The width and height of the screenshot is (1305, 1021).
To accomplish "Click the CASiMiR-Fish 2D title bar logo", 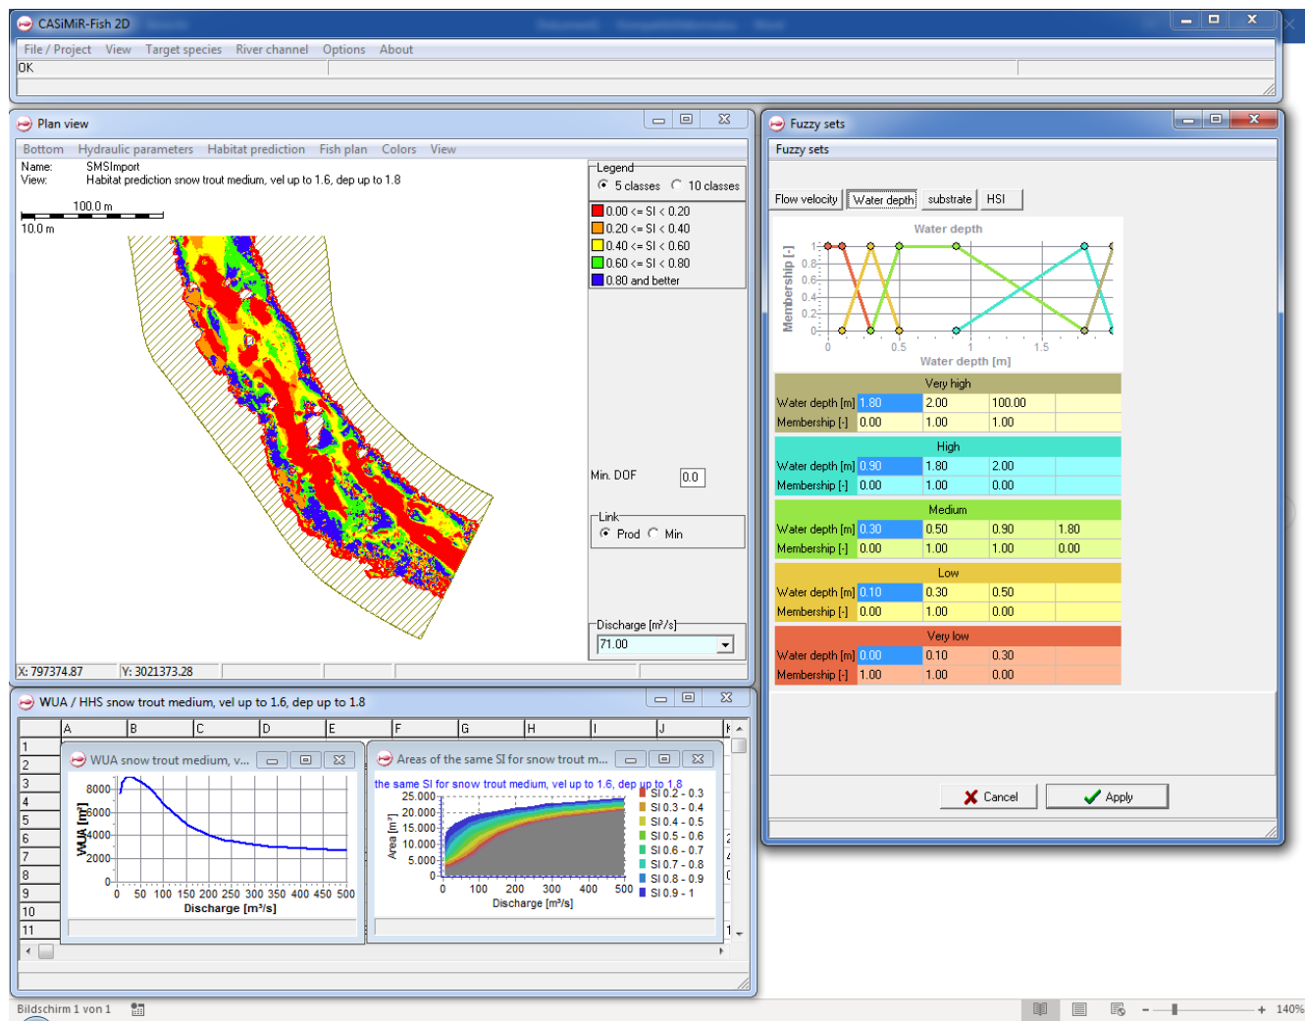I will (25, 24).
